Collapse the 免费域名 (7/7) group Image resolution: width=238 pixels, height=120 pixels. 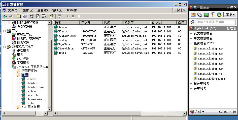click(191, 43)
